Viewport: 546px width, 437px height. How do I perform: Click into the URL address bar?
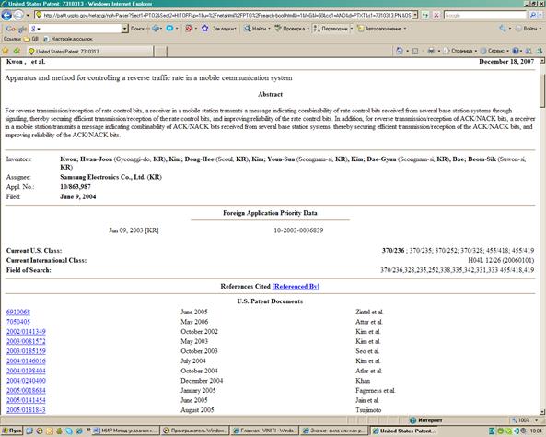(224, 16)
